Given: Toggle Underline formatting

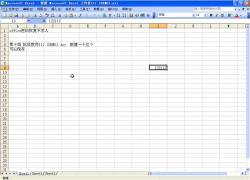Looking at the screenshot, I should pos(222,15).
